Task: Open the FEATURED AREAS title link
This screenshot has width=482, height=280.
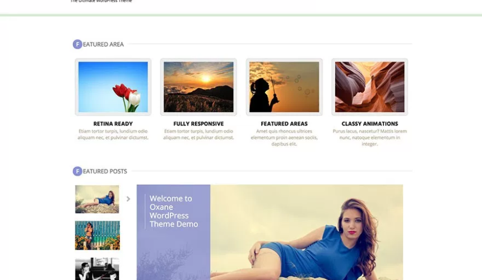Action: click(284, 124)
